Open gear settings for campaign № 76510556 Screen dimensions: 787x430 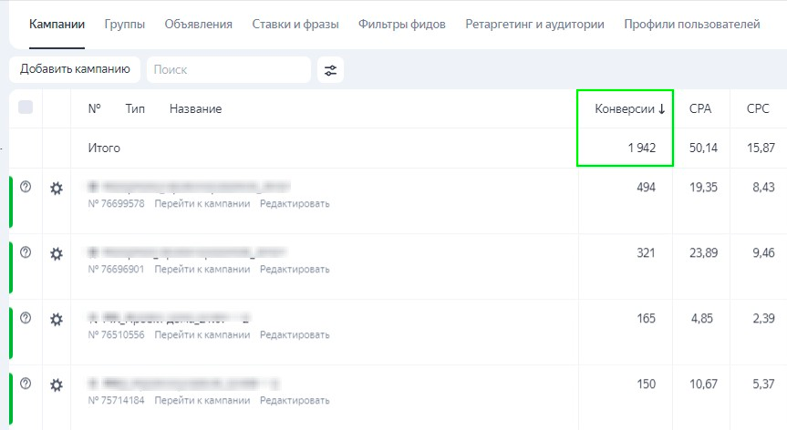57,320
